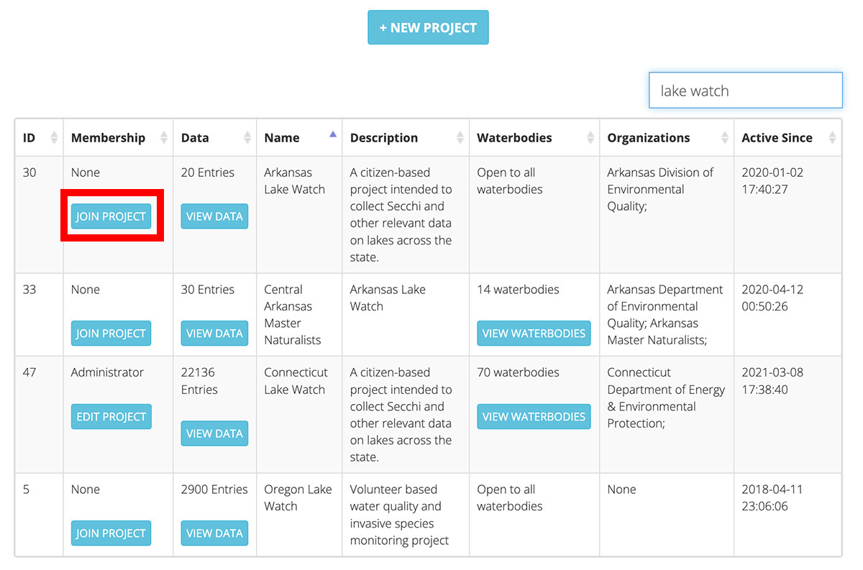This screenshot has width=863, height=570.
Task: Join the Arkansas Lake Watch project
Action: coord(111,216)
